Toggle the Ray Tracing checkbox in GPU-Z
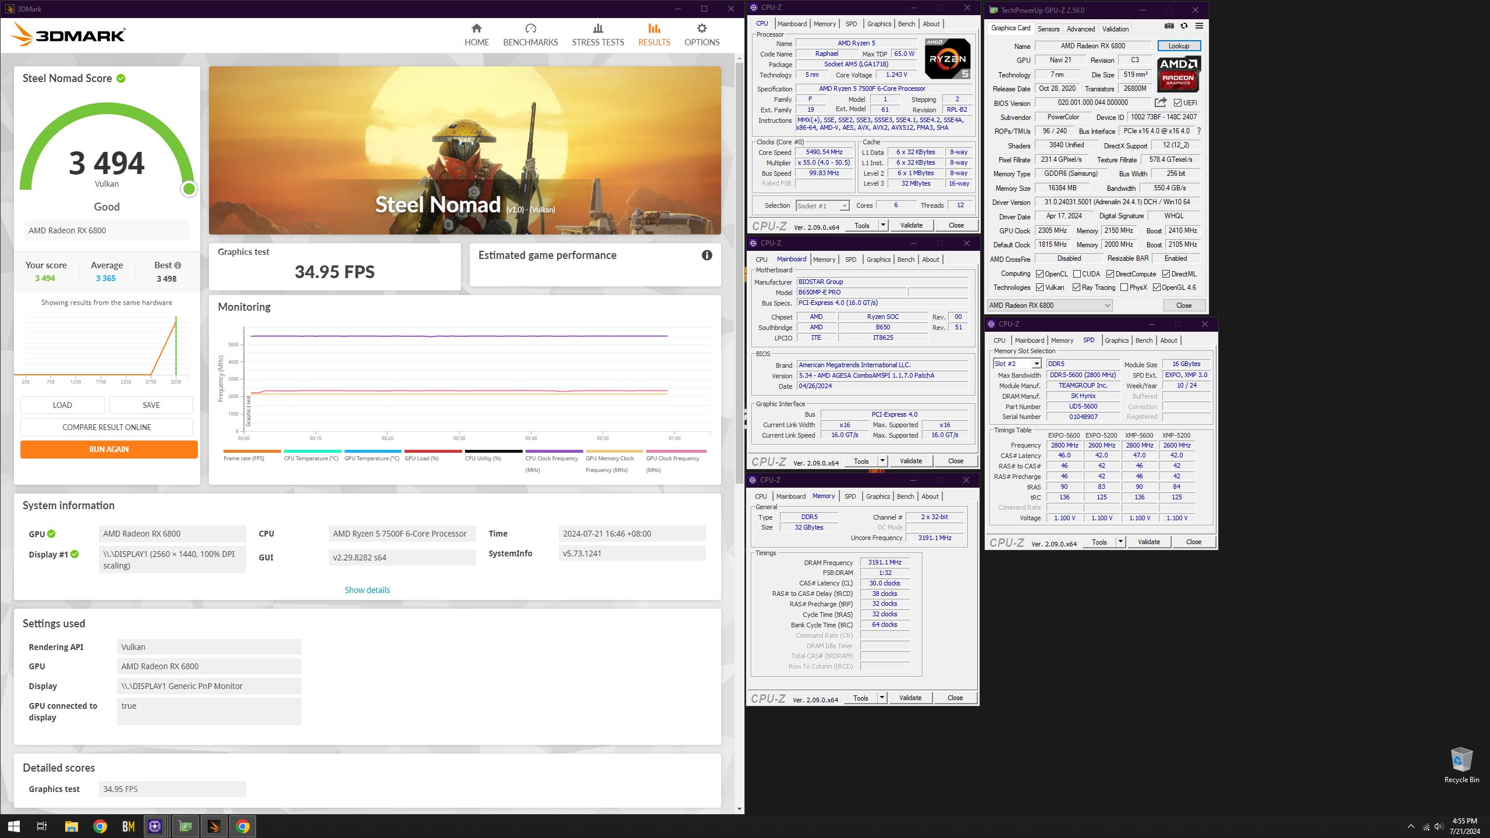The height and width of the screenshot is (838, 1490). click(x=1076, y=287)
